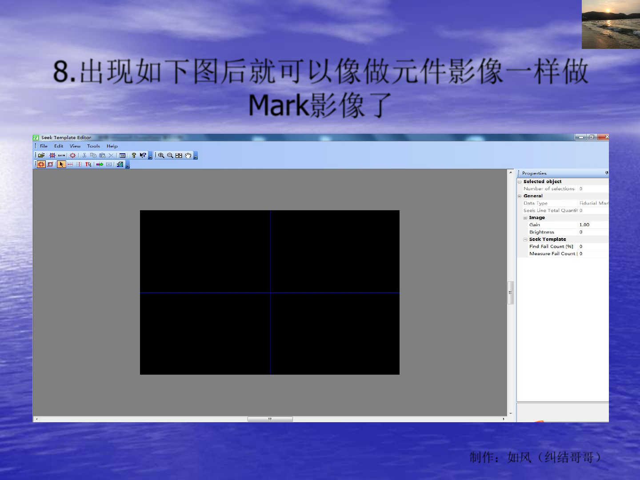640x480 pixels.
Task: Click the red rectangle frame tool
Action: point(50,164)
